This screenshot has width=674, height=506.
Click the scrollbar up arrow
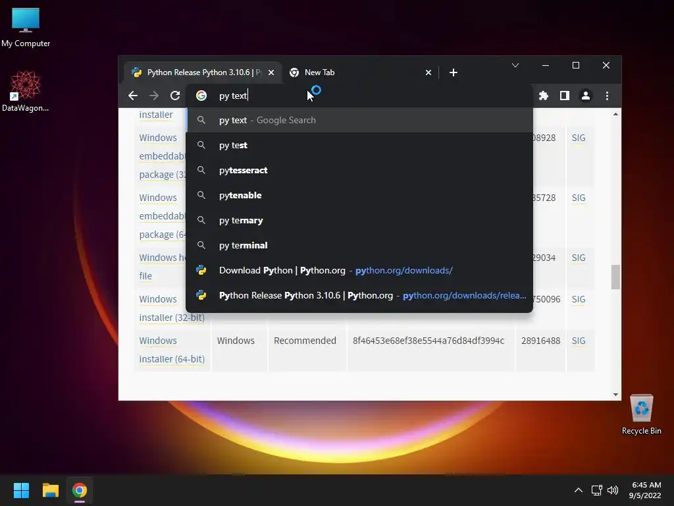pyautogui.click(x=615, y=114)
